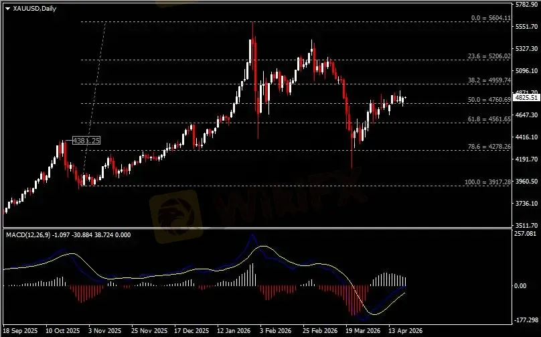Click Fibonacci label 38.2 = 4959.74

point(489,80)
